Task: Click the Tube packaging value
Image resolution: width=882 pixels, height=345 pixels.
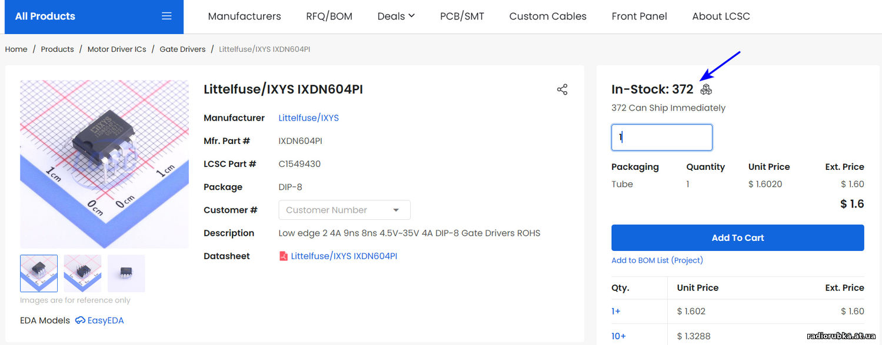Action: [x=622, y=184]
